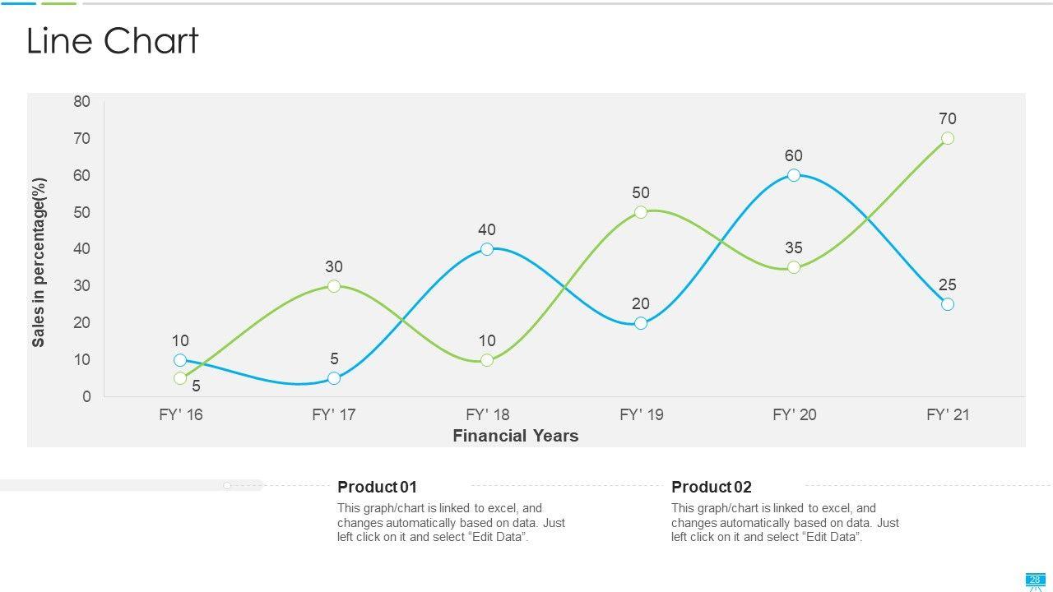
Task: Select the Line Chart slide title
Action: tap(113, 41)
